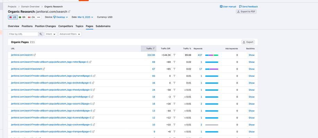Open external link icon for cockvore row

click(x=94, y=125)
